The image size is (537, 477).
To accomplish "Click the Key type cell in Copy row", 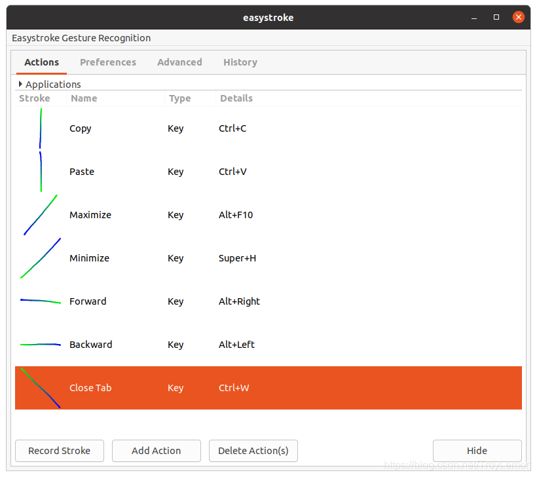I will point(176,128).
